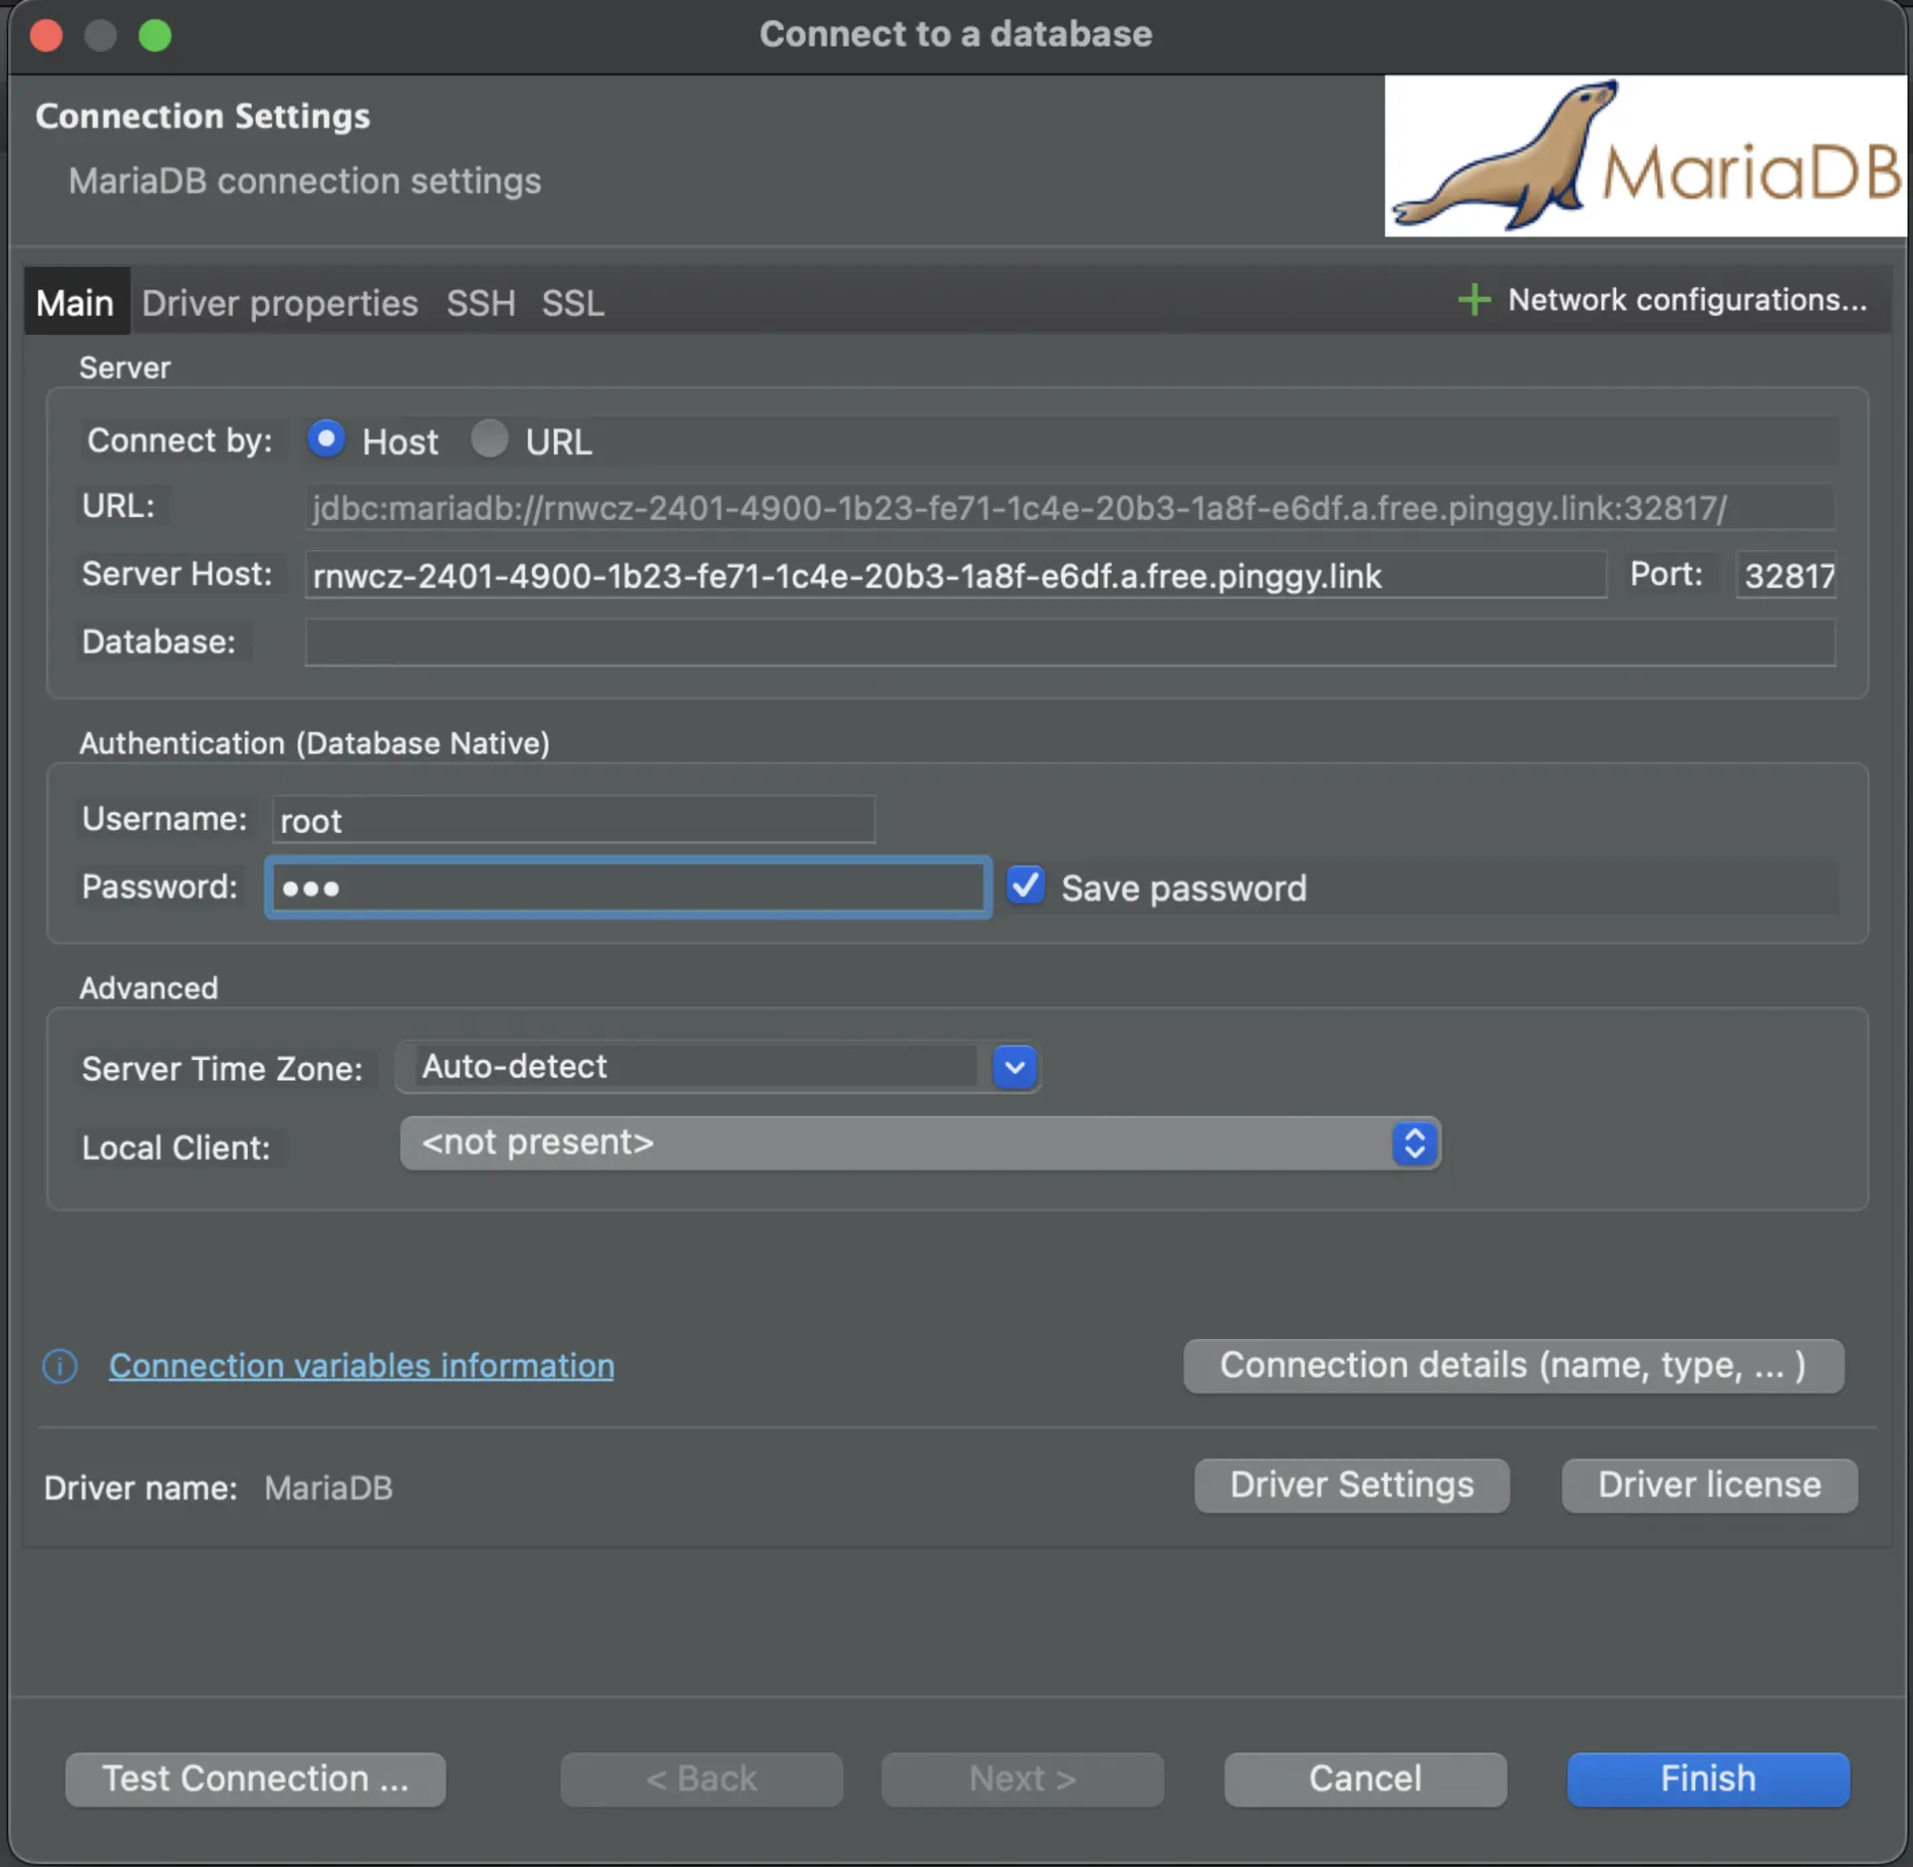Toggle the Save password checkbox
The image size is (1913, 1867).
(1025, 886)
